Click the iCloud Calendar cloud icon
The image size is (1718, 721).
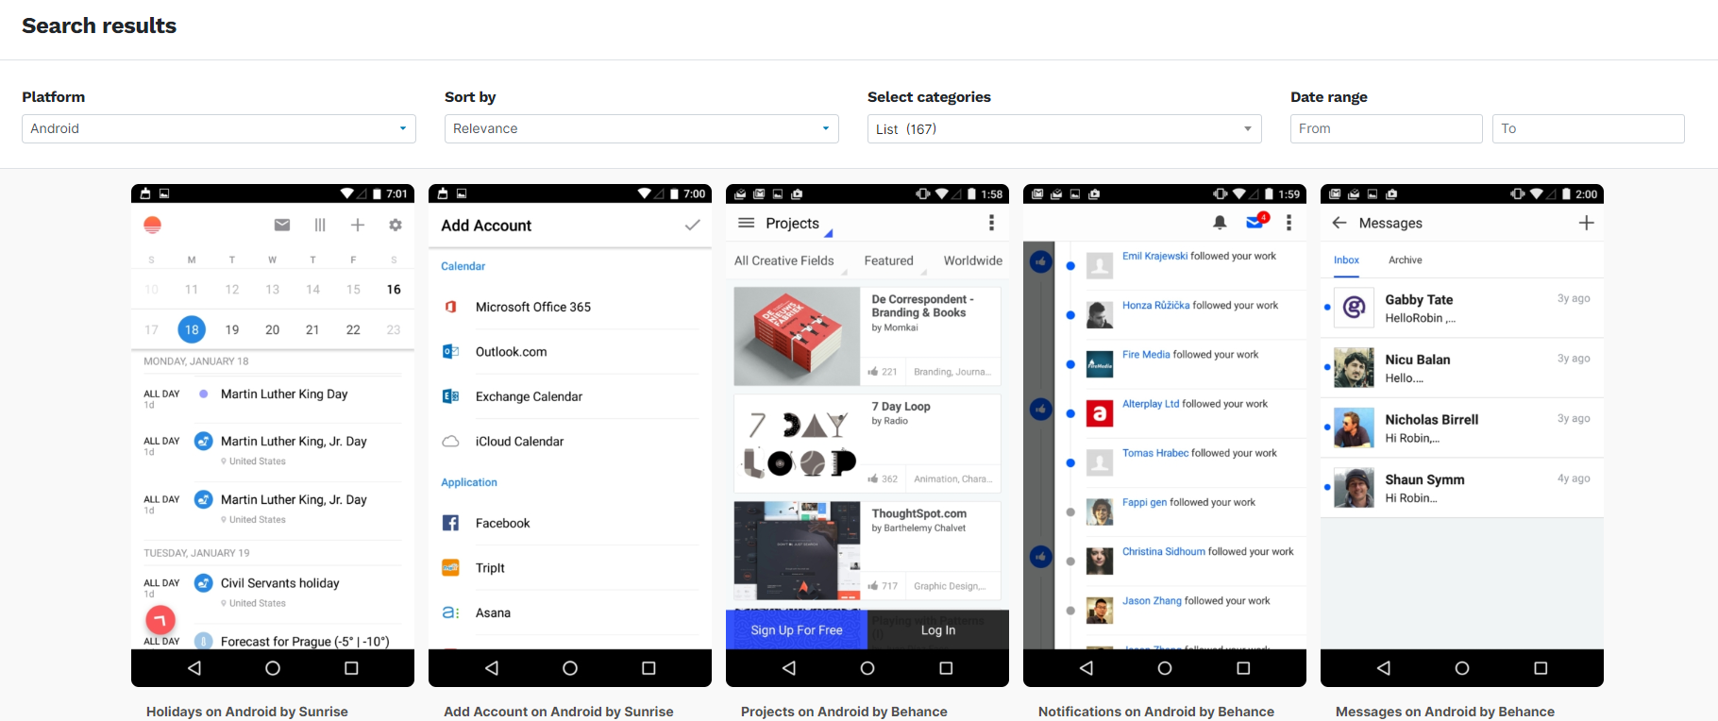click(451, 442)
